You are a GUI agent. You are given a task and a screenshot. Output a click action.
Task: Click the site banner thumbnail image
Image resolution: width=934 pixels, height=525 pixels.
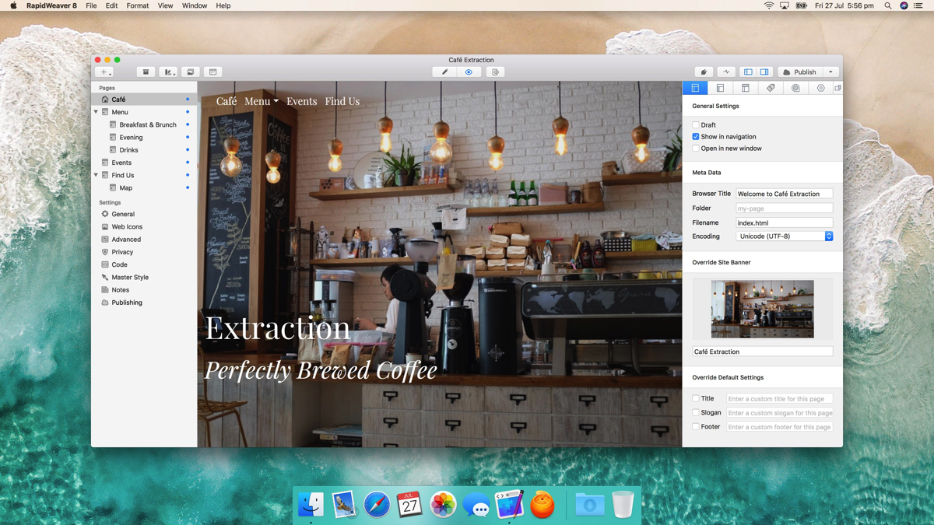tap(762, 309)
